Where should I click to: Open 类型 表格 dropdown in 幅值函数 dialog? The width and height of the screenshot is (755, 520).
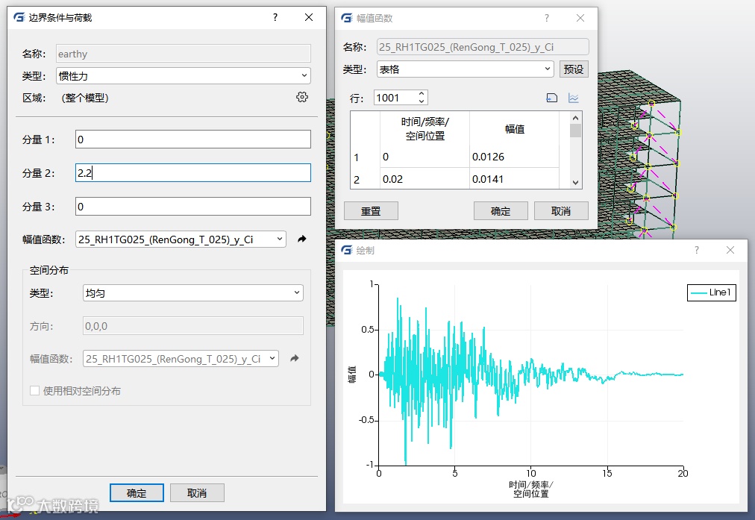click(465, 69)
